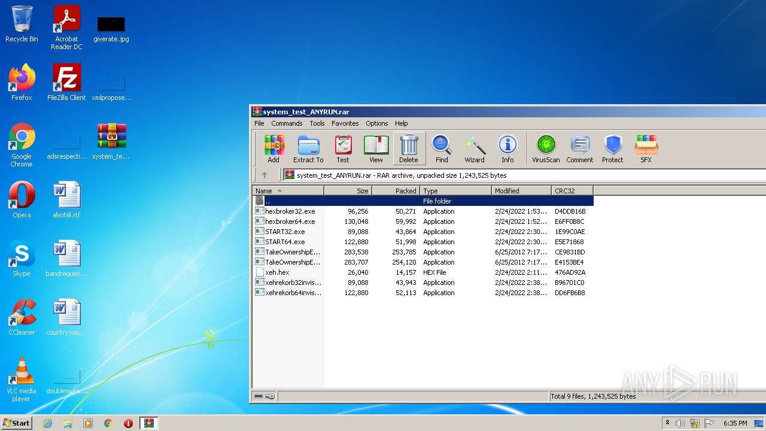
Task: Click the status bar drive/key icon
Action: 265,396
